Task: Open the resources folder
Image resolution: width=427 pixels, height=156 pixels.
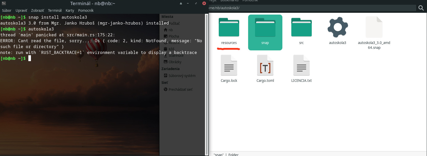Action: [229, 28]
